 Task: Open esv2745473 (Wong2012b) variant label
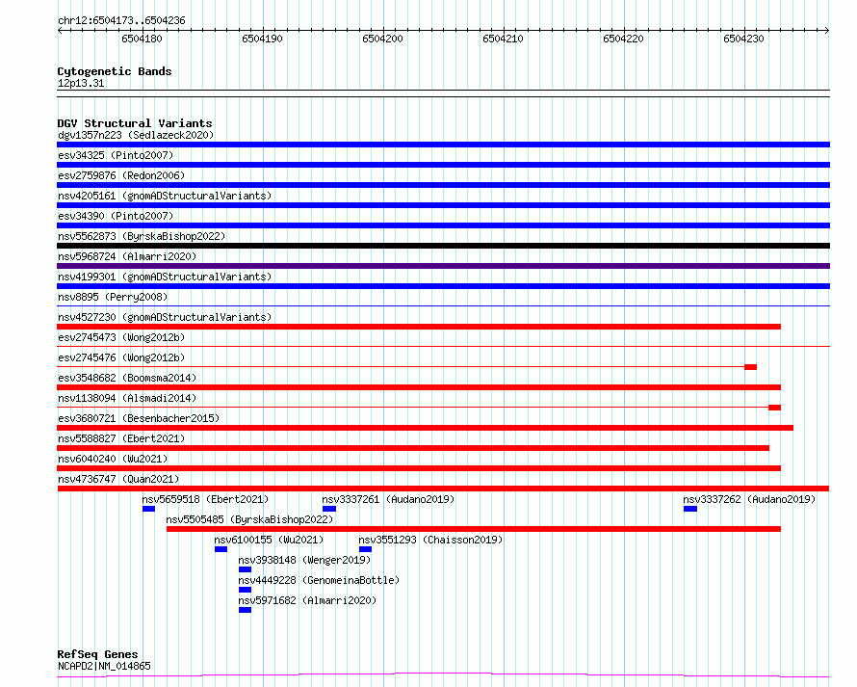[x=121, y=337]
